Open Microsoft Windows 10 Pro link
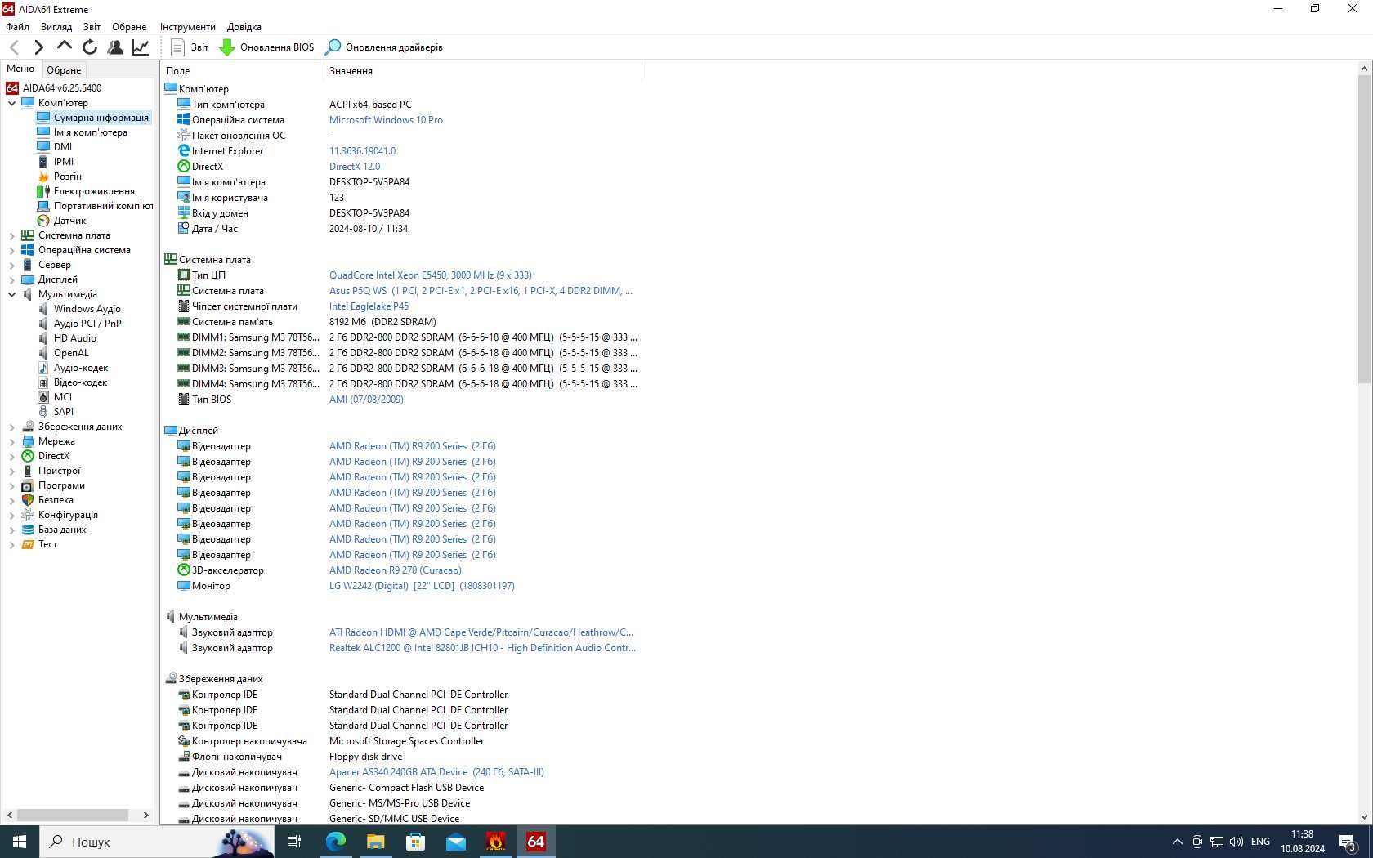This screenshot has height=858, width=1373. point(386,120)
